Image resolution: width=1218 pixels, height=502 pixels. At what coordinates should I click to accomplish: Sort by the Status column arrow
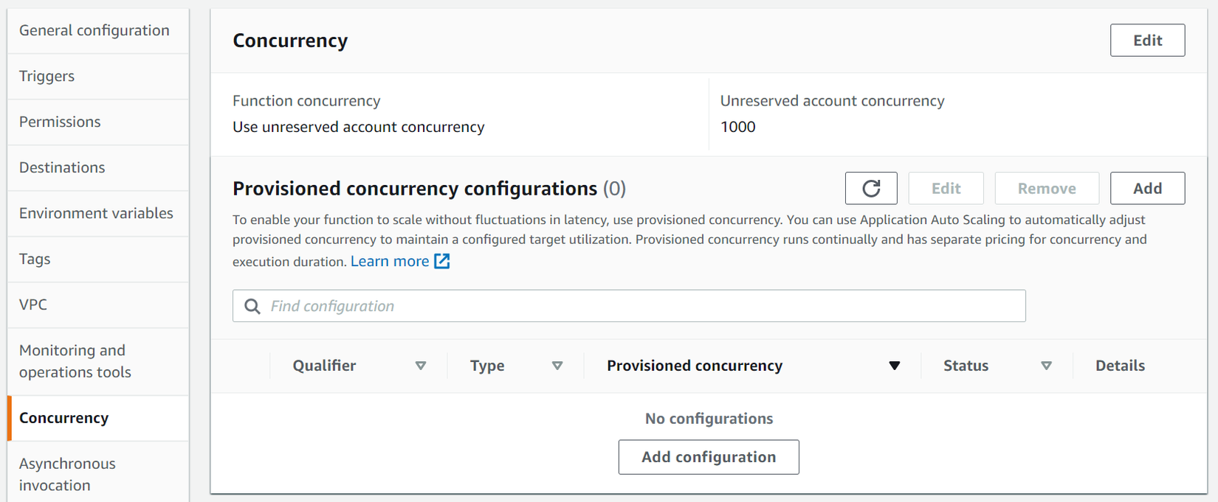[x=1046, y=366]
